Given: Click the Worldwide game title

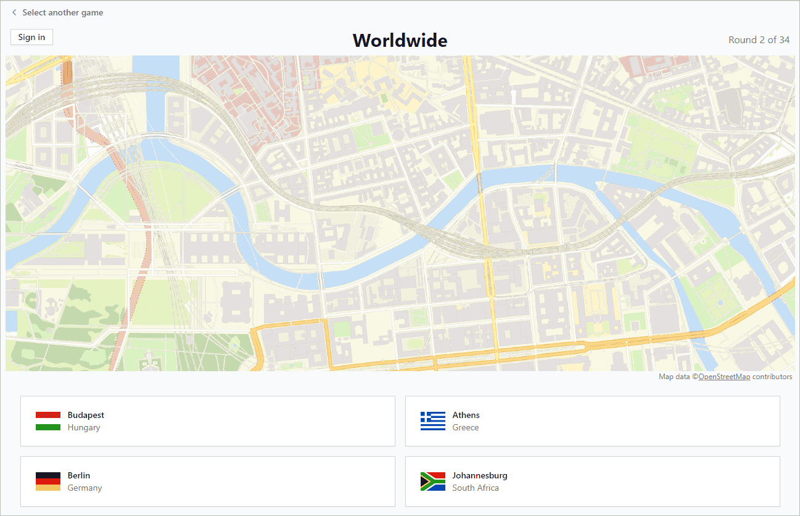Looking at the screenshot, I should pos(400,40).
